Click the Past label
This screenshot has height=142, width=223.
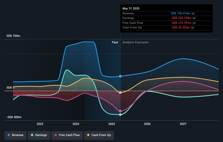point(115,43)
